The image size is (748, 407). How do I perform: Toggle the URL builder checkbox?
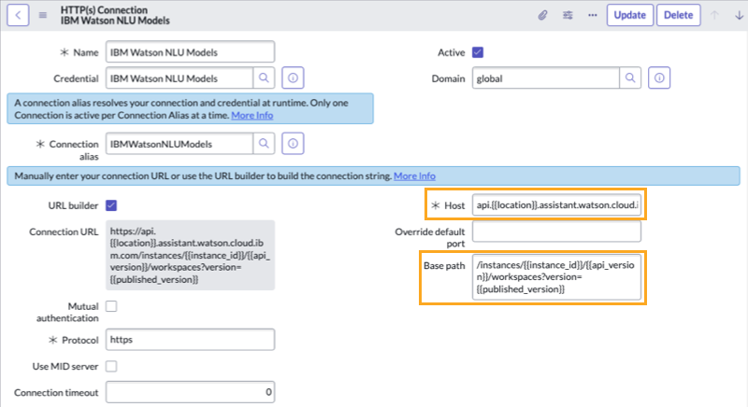[111, 205]
